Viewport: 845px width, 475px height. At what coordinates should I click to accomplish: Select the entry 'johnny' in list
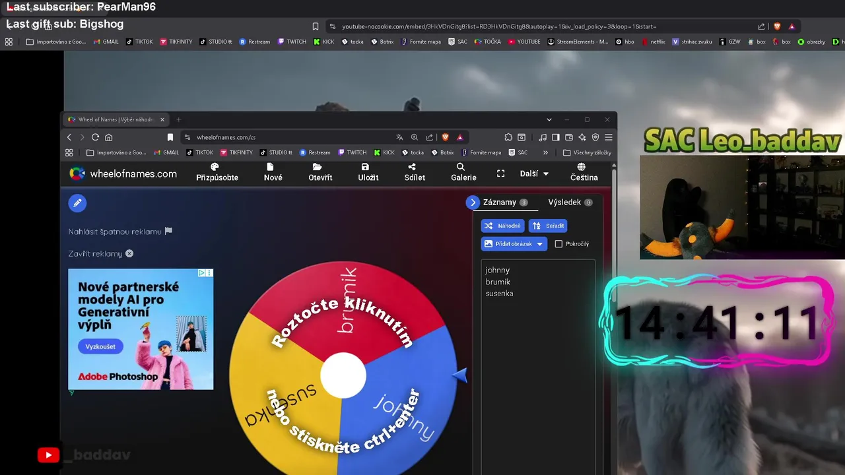[x=498, y=270]
